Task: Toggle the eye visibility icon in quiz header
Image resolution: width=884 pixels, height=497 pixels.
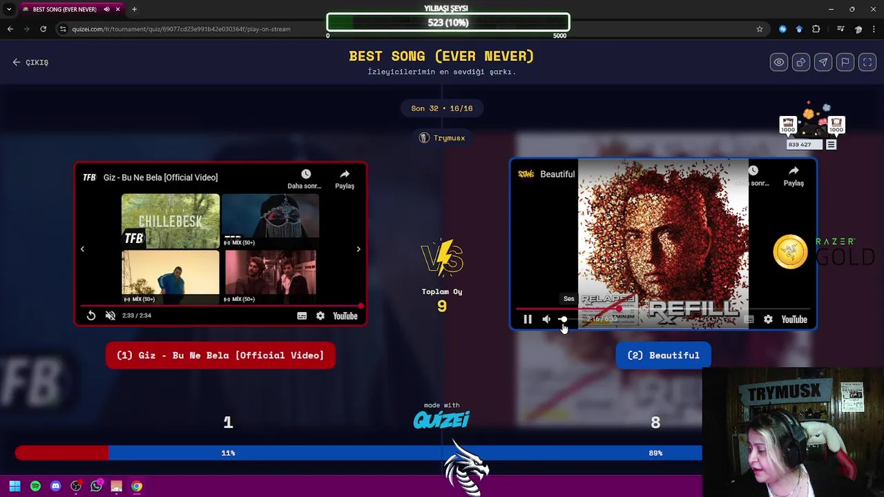Action: click(779, 62)
